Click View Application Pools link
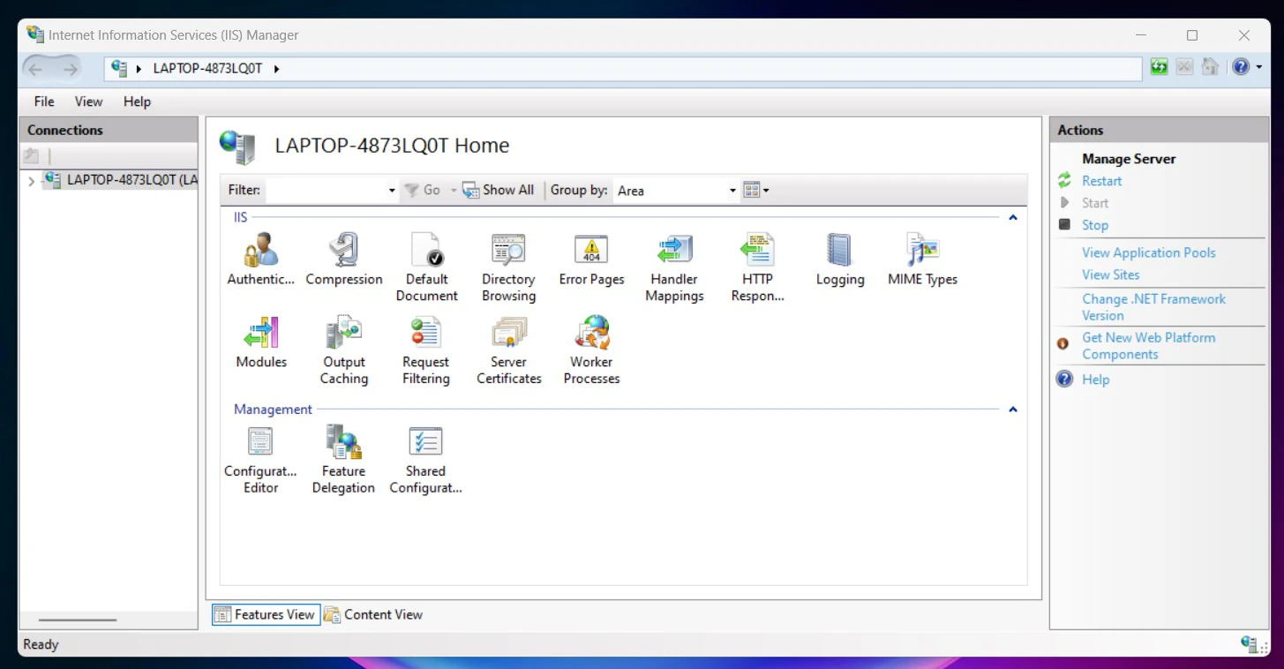The image size is (1284, 669). click(x=1149, y=252)
